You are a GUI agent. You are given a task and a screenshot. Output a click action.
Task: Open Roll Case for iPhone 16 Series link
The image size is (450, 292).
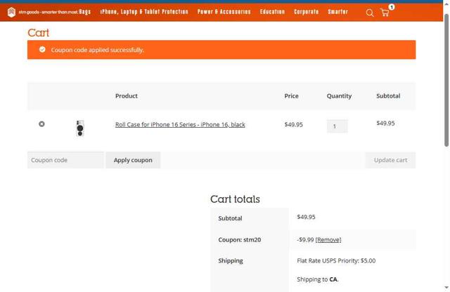point(180,125)
